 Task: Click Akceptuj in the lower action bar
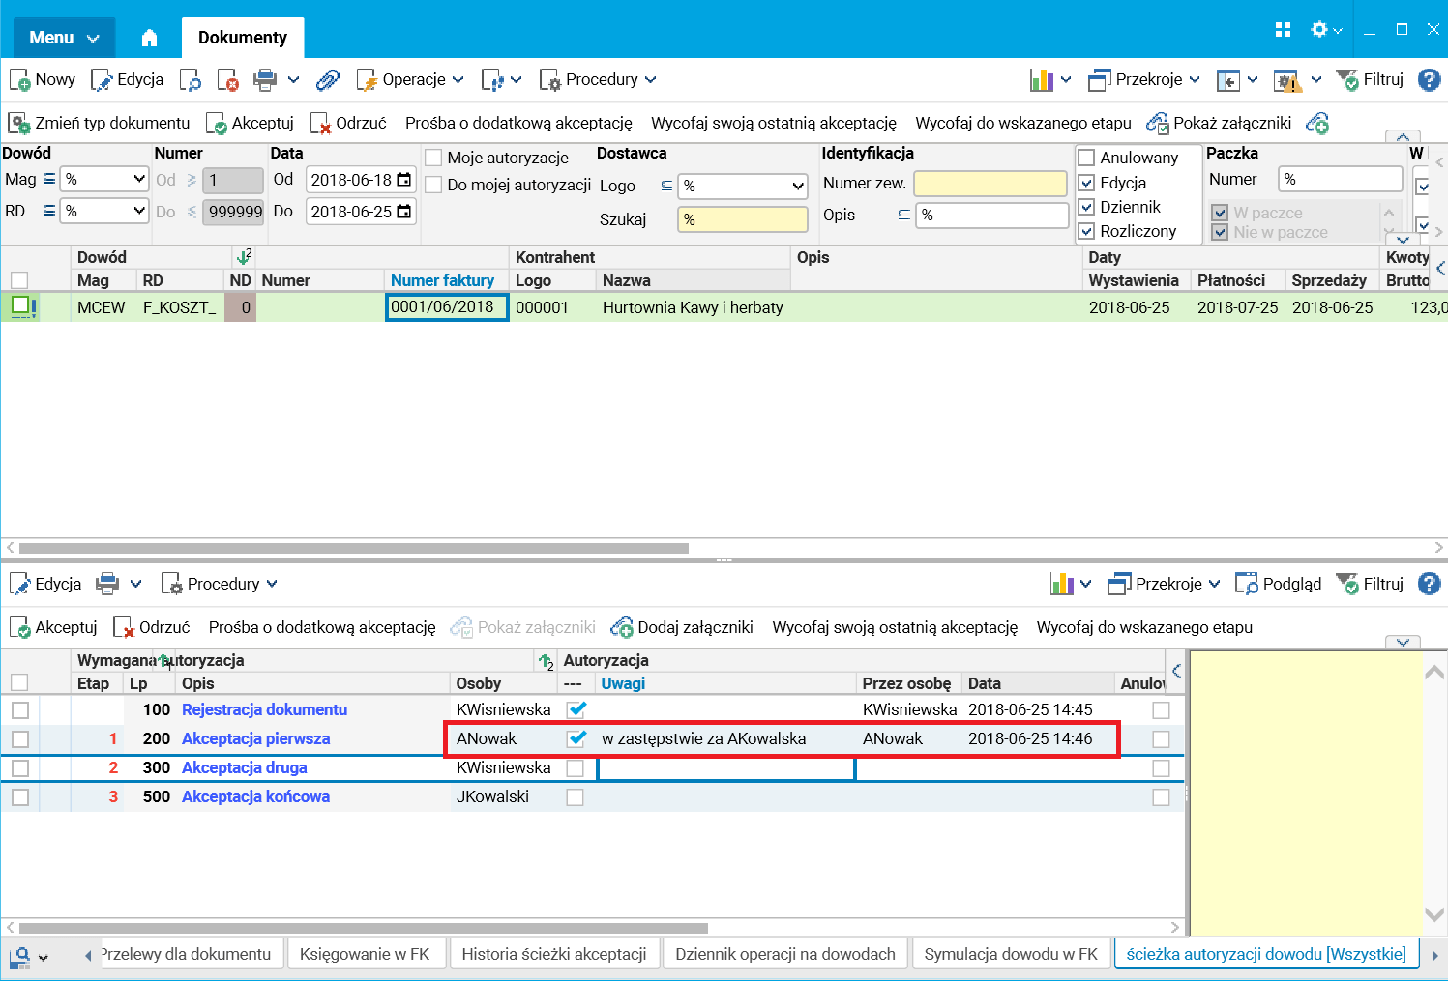(53, 628)
